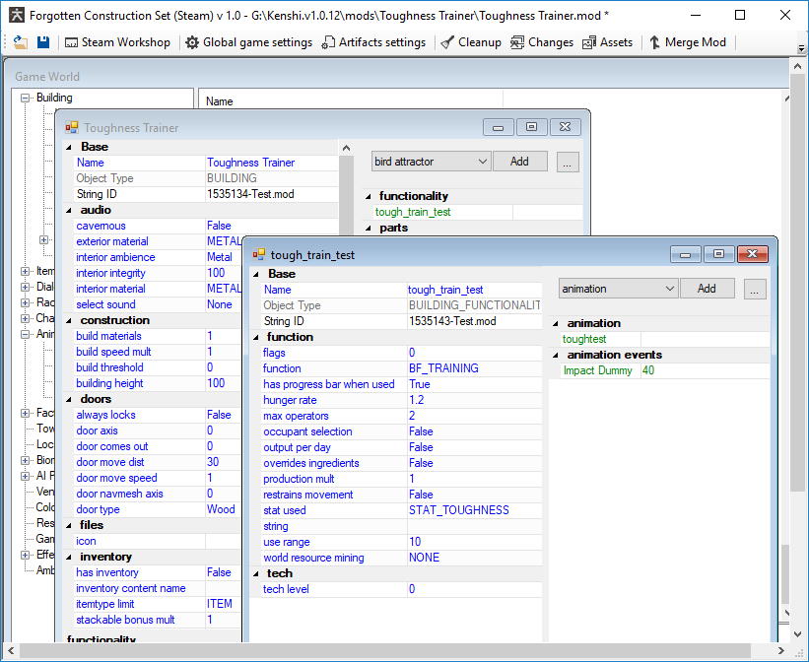Collapse audio section in Toughness Trainer

pyautogui.click(x=69, y=210)
